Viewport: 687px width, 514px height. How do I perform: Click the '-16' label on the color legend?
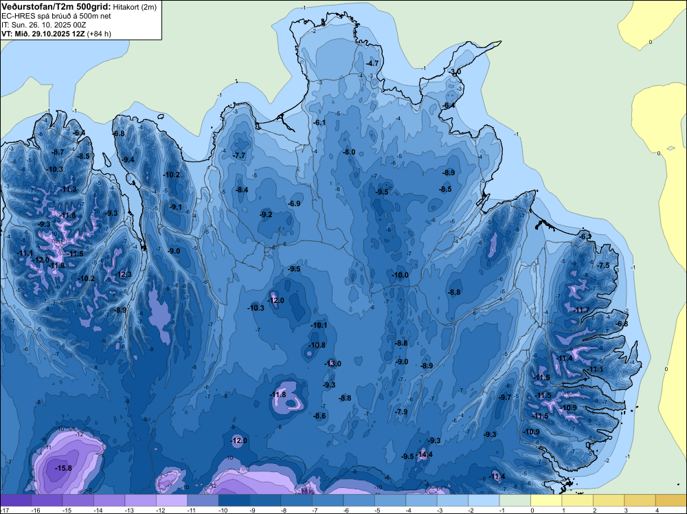click(37, 511)
